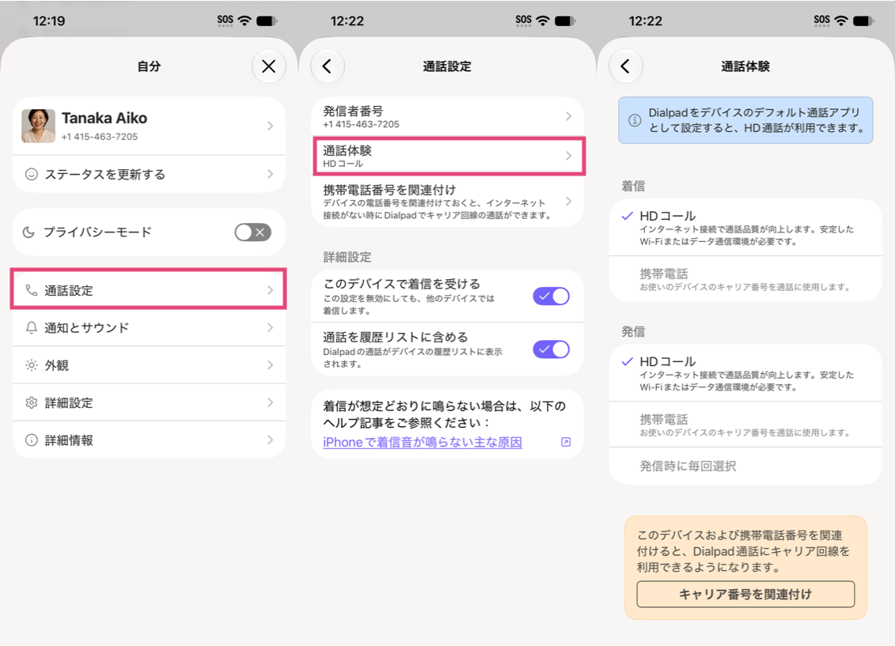Click キャリア番号を関連付け button
Viewport: 895px width, 646px height.
coord(745,594)
